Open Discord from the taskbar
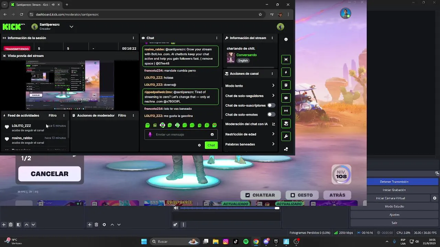The width and height of the screenshot is (440, 247). coord(266,242)
